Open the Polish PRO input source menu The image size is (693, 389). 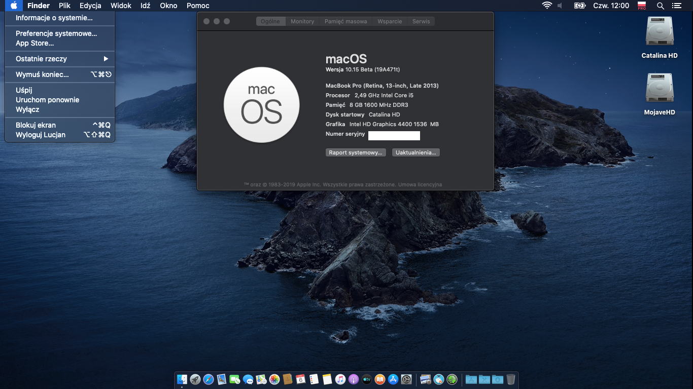[x=642, y=6]
